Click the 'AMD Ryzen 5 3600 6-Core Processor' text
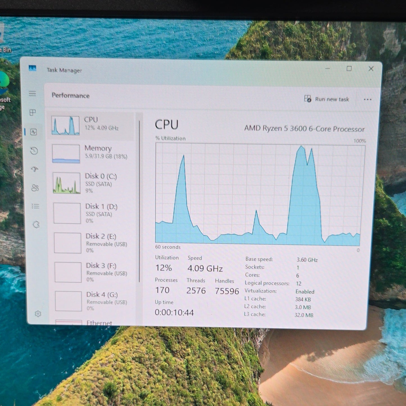406x406 pixels. point(304,129)
